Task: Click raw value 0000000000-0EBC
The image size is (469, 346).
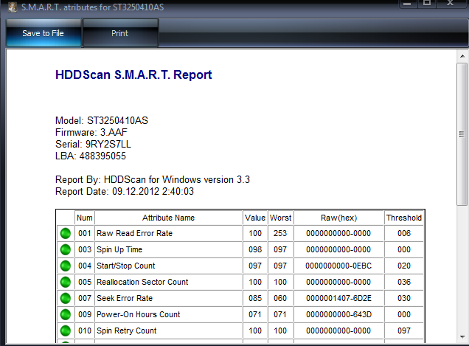Action: pos(338,266)
